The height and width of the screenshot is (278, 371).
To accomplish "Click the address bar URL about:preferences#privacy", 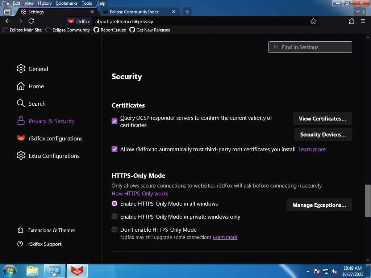I will tap(124, 21).
